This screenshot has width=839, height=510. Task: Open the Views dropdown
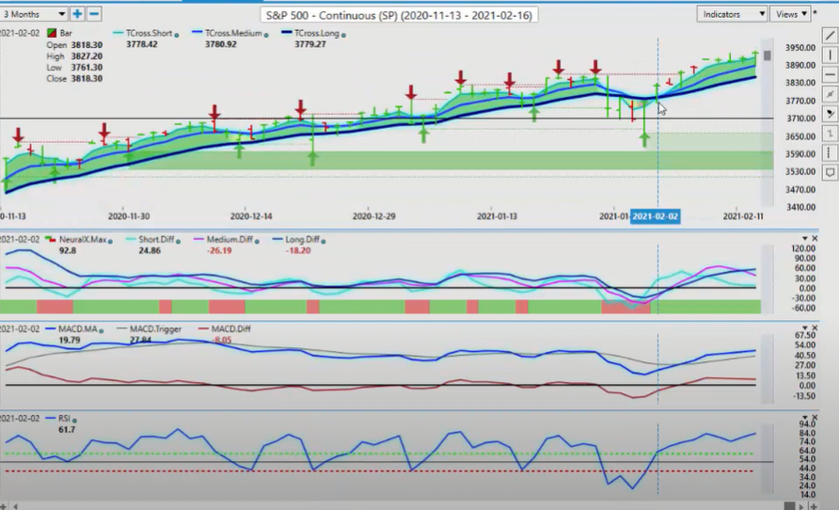(x=790, y=14)
